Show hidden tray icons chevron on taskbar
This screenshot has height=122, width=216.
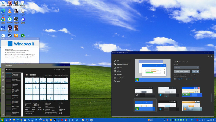tap(162, 120)
